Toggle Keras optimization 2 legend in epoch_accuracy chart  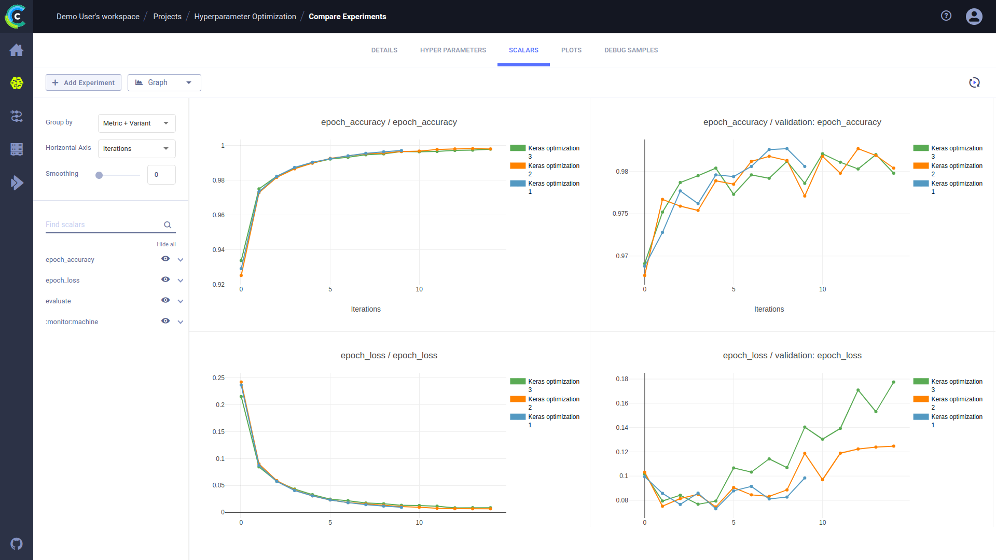pyautogui.click(x=545, y=170)
